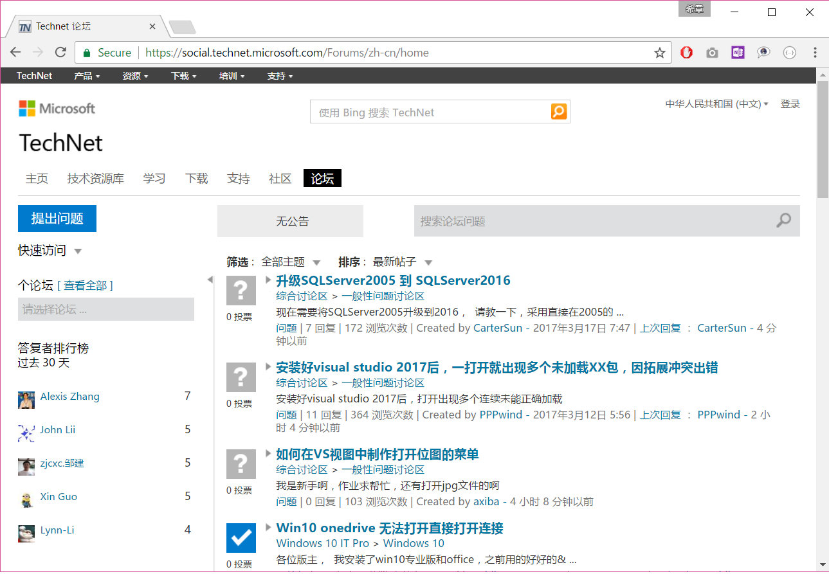The width and height of the screenshot is (829, 574).
Task: Open the red AdBlock stop-hand extension
Action: pos(686,53)
